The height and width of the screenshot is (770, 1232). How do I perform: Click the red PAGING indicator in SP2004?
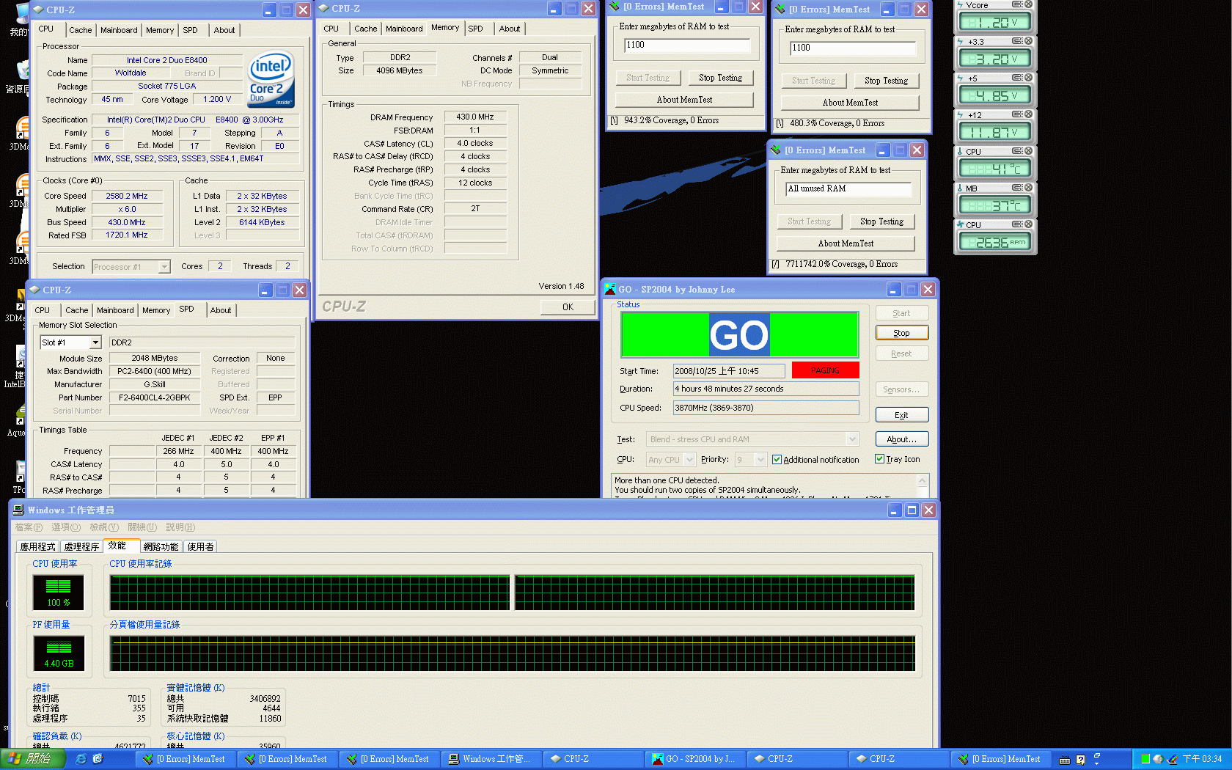tap(825, 370)
